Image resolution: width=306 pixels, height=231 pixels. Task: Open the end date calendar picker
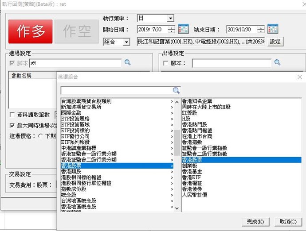[273, 30]
